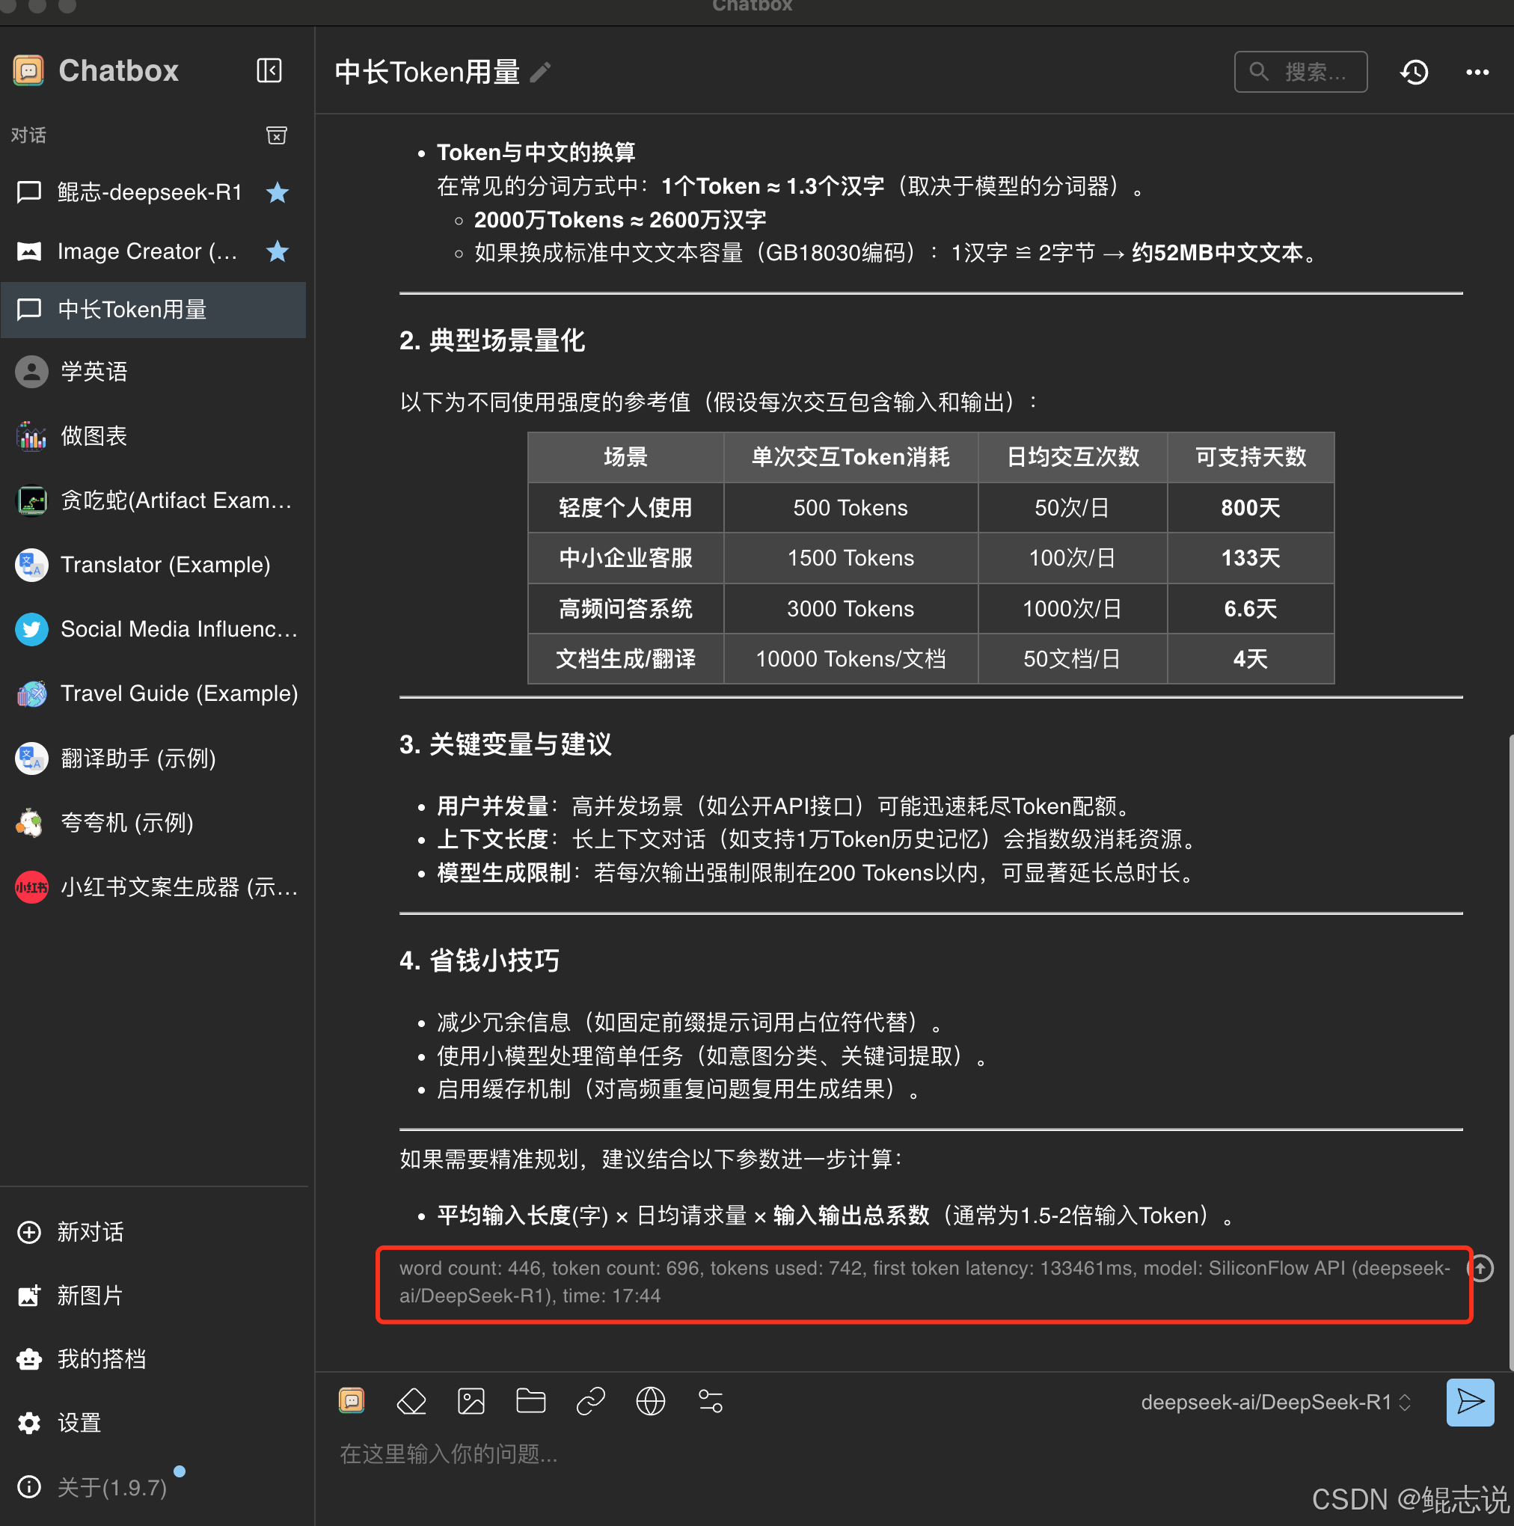Expand the deepseek-ai/DeepSeek-R1 model selector

(1275, 1403)
